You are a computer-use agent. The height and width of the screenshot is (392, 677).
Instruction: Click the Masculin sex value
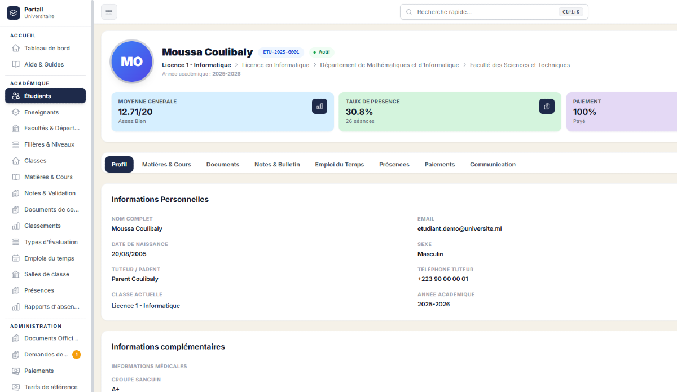pyautogui.click(x=430, y=254)
